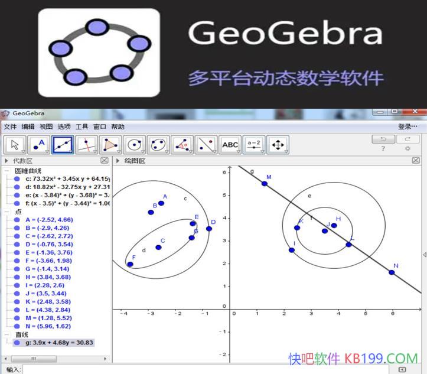The image size is (427, 374).
Task: Toggle visibility of point N
Action: coord(17,326)
